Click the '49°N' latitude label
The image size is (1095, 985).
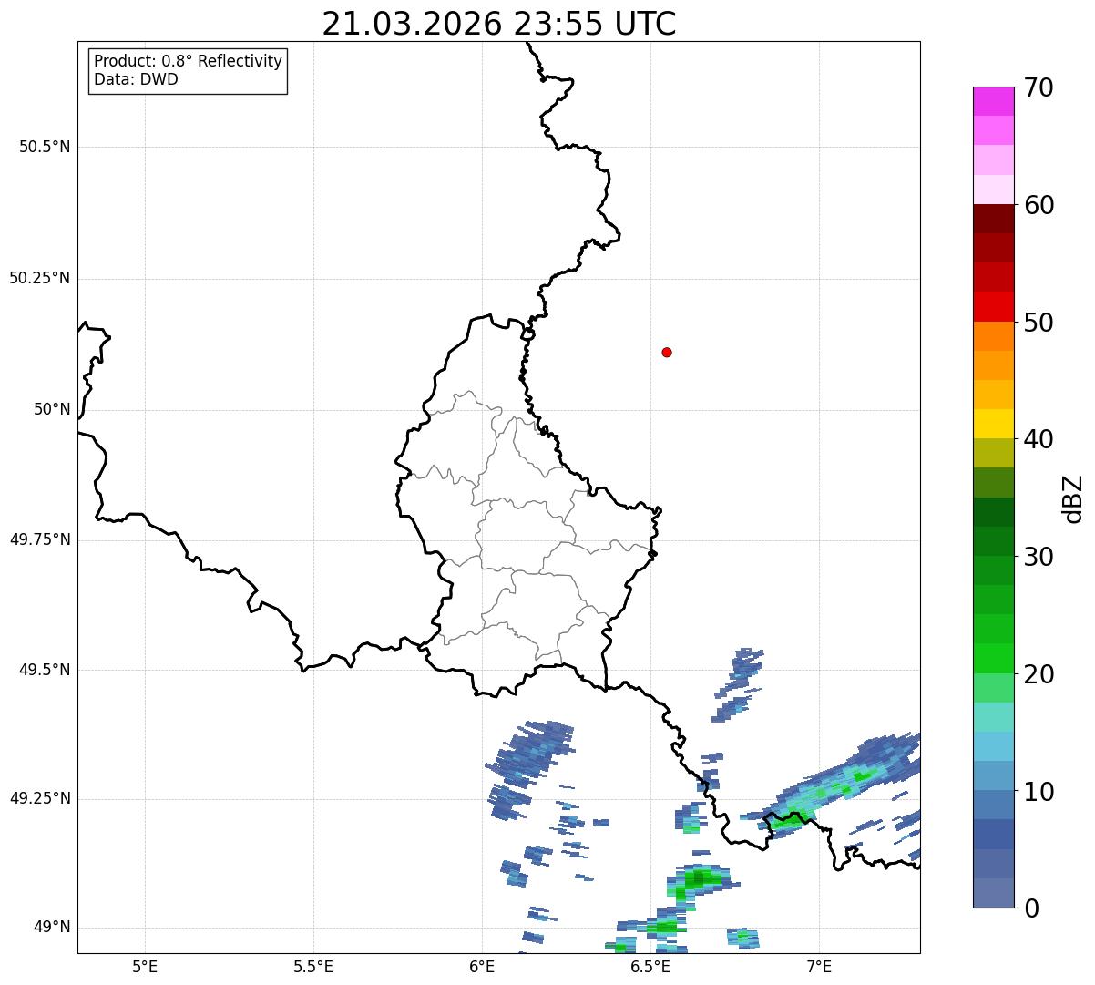pyautogui.click(x=53, y=927)
